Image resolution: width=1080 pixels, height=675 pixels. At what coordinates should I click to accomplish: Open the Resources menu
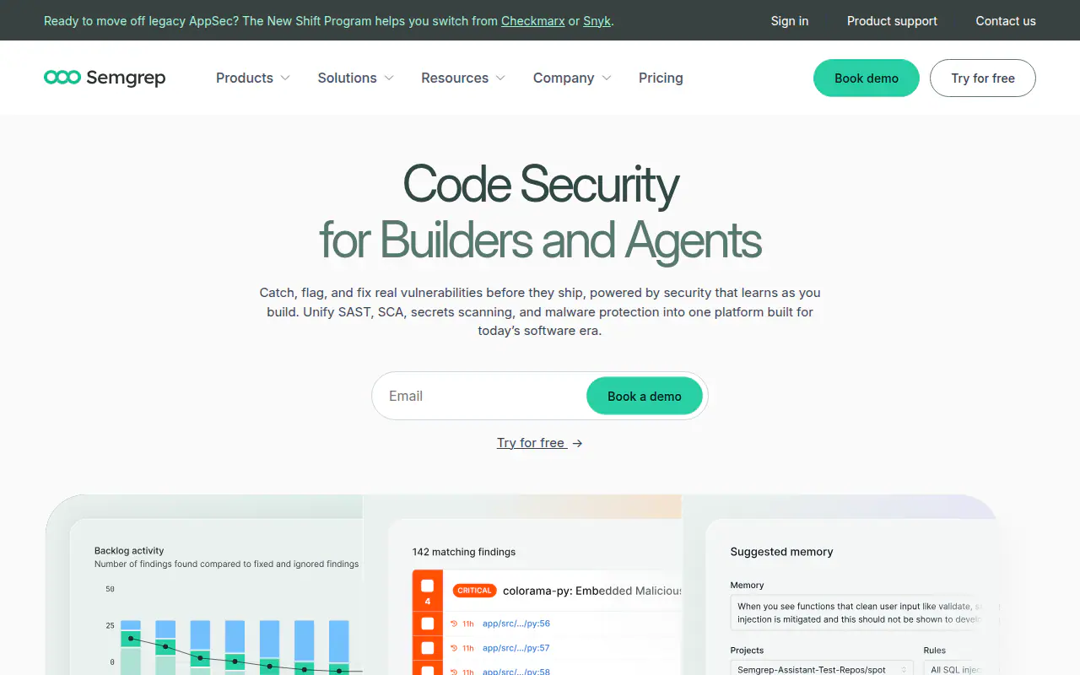pos(463,78)
